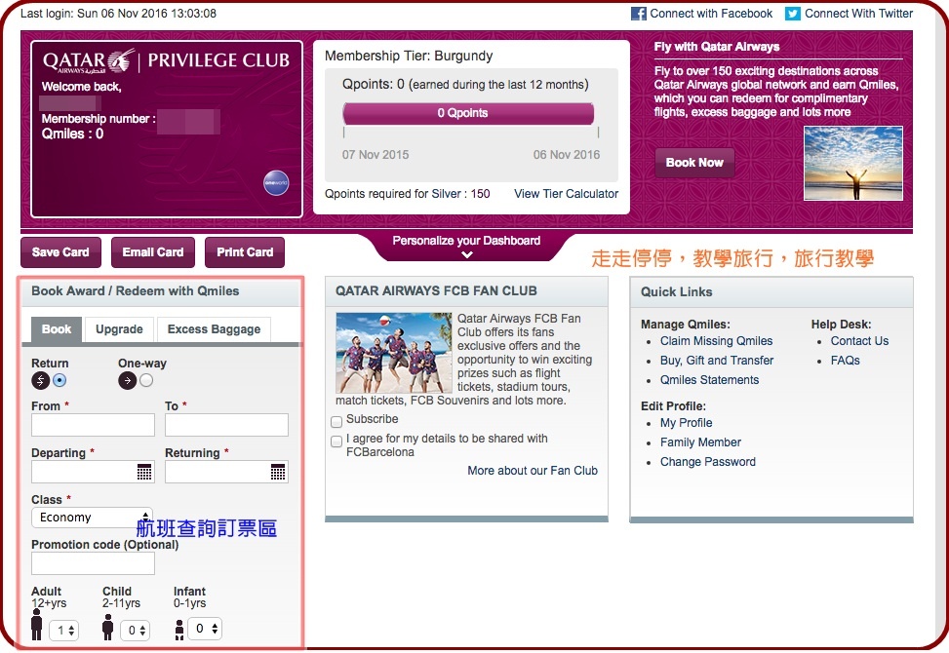Open Connect With Twitter link
The width and height of the screenshot is (949, 653).
click(858, 14)
